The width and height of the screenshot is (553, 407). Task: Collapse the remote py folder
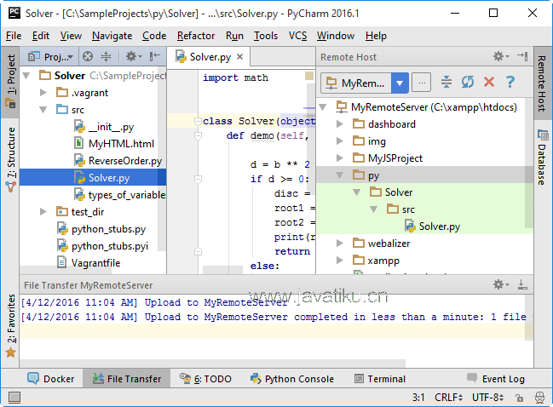[340, 175]
